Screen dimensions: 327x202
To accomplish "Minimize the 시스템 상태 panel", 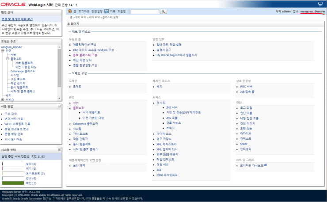I will point(59,150).
